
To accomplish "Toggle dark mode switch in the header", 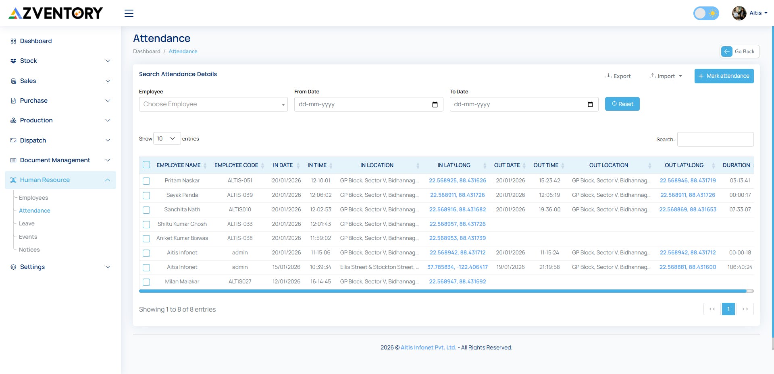I will (706, 13).
